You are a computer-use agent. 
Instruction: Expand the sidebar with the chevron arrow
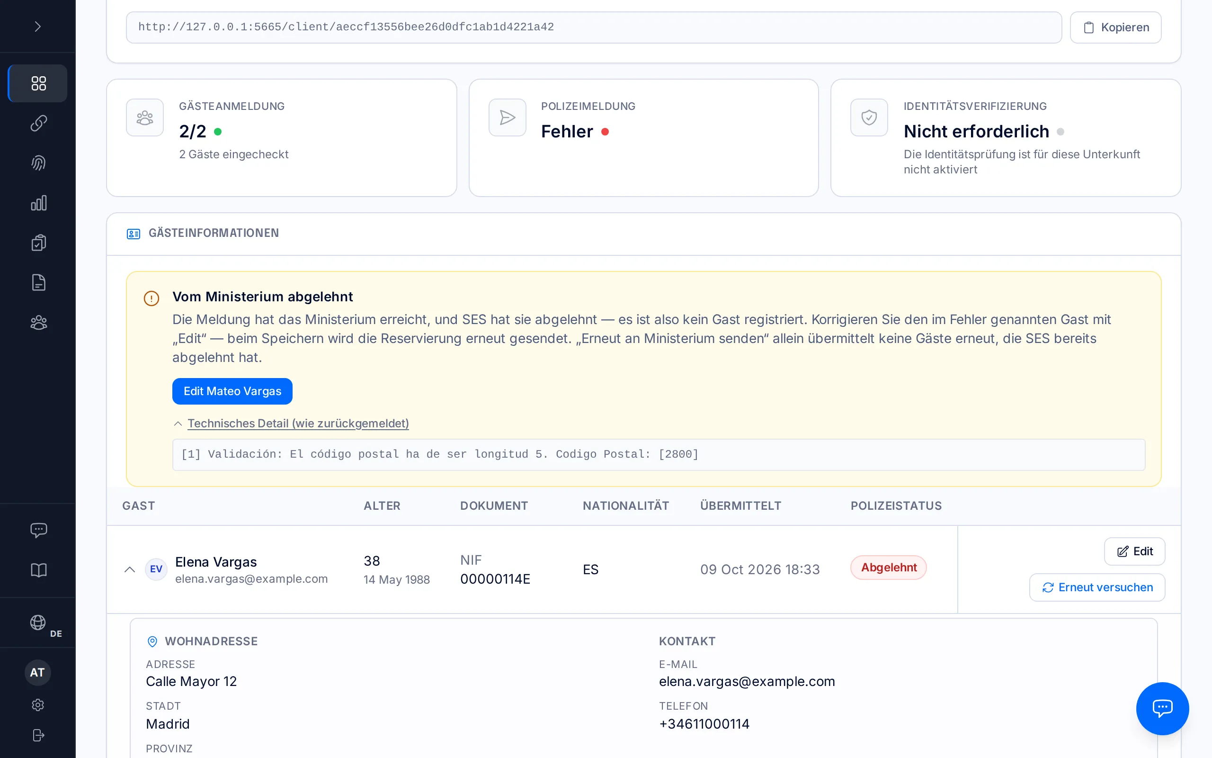tap(37, 27)
